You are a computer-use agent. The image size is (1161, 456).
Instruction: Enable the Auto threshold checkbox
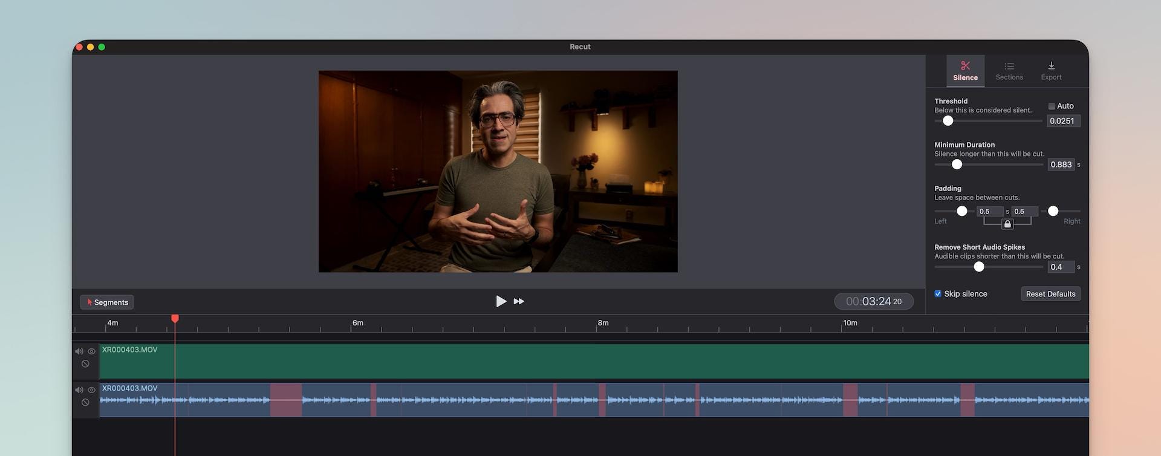coord(1052,106)
